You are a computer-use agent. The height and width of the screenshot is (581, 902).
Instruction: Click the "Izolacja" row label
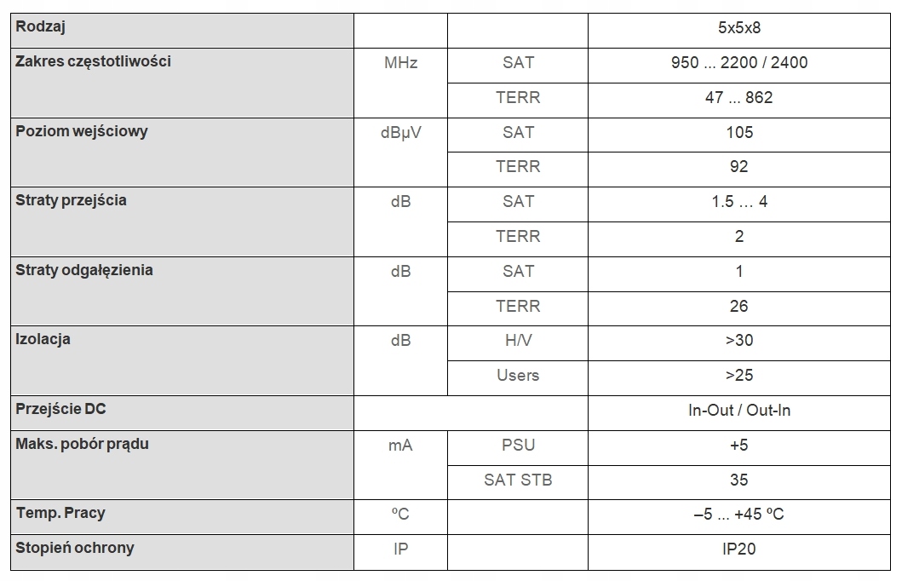43,339
